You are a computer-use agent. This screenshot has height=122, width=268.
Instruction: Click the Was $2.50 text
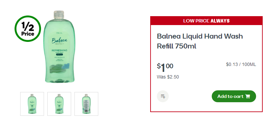(x=168, y=77)
